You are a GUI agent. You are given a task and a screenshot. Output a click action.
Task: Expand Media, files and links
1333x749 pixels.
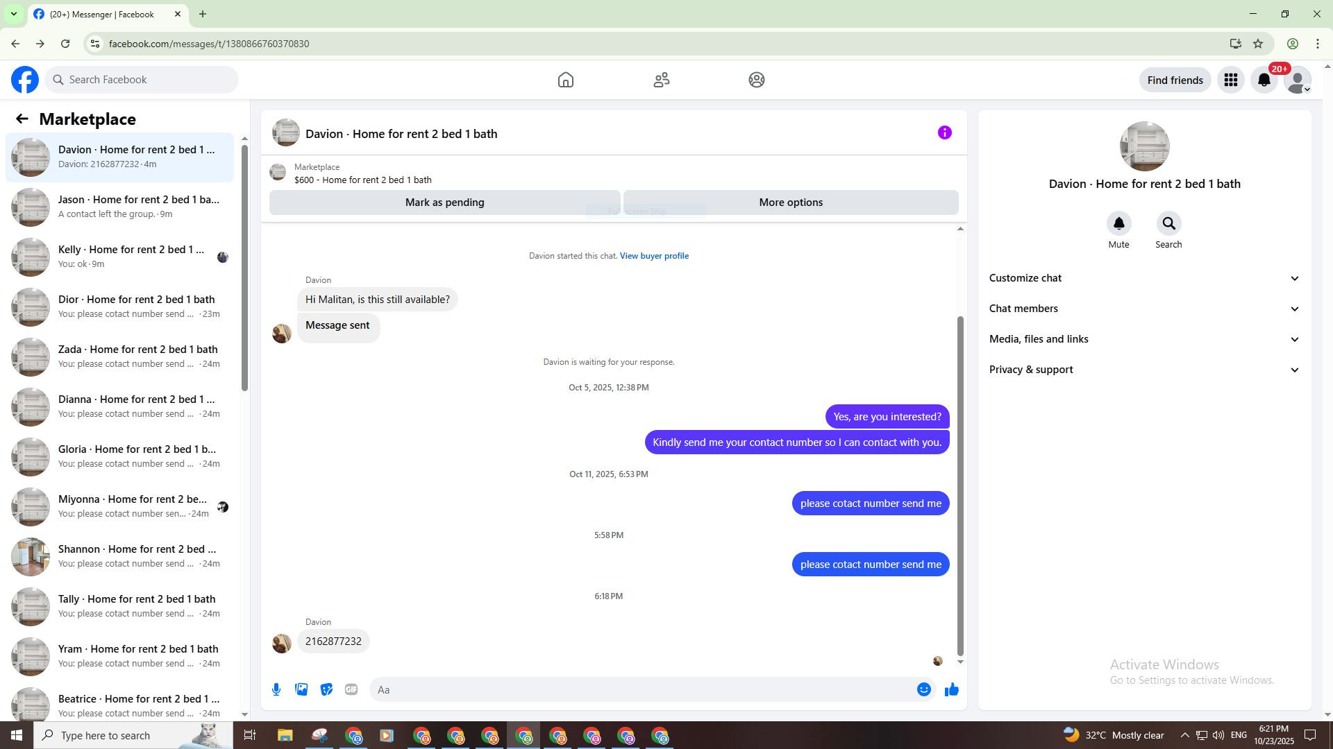click(x=1143, y=339)
